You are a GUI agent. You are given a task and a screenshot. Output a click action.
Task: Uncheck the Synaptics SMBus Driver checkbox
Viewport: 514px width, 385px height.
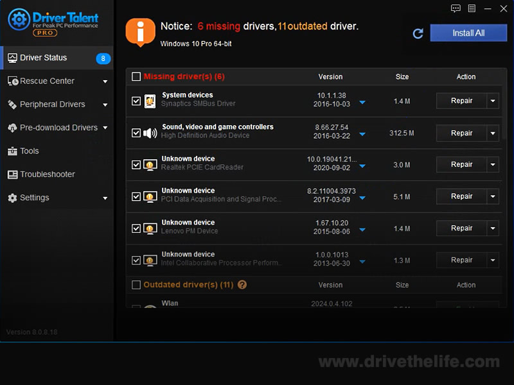click(x=136, y=101)
